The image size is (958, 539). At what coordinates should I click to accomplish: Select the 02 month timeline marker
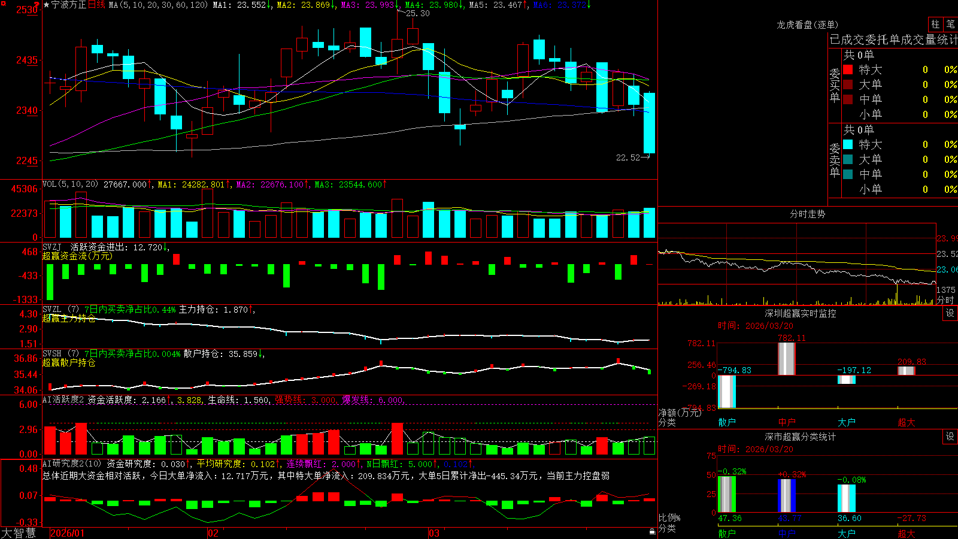tap(213, 533)
